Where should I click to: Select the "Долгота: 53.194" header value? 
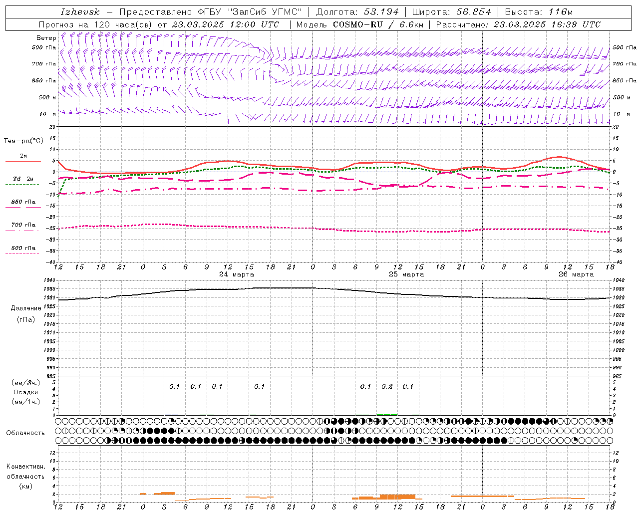358,12
